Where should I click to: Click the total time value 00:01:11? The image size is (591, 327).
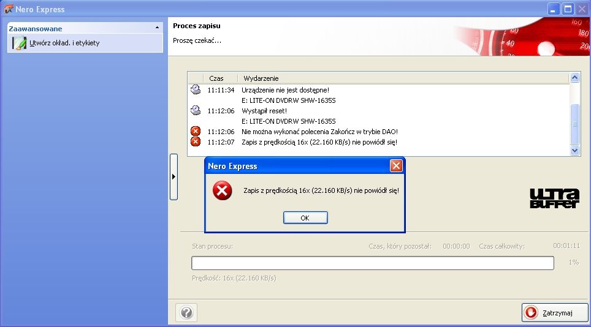[566, 246]
